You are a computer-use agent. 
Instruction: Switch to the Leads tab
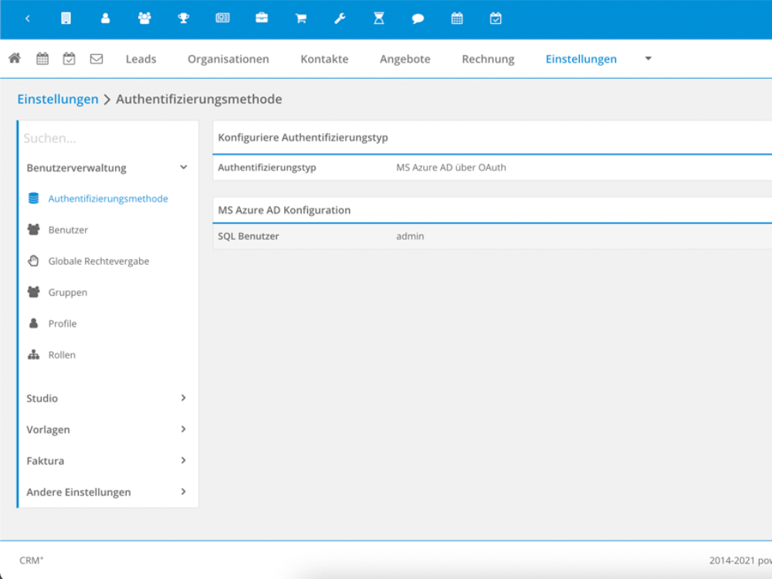(141, 59)
